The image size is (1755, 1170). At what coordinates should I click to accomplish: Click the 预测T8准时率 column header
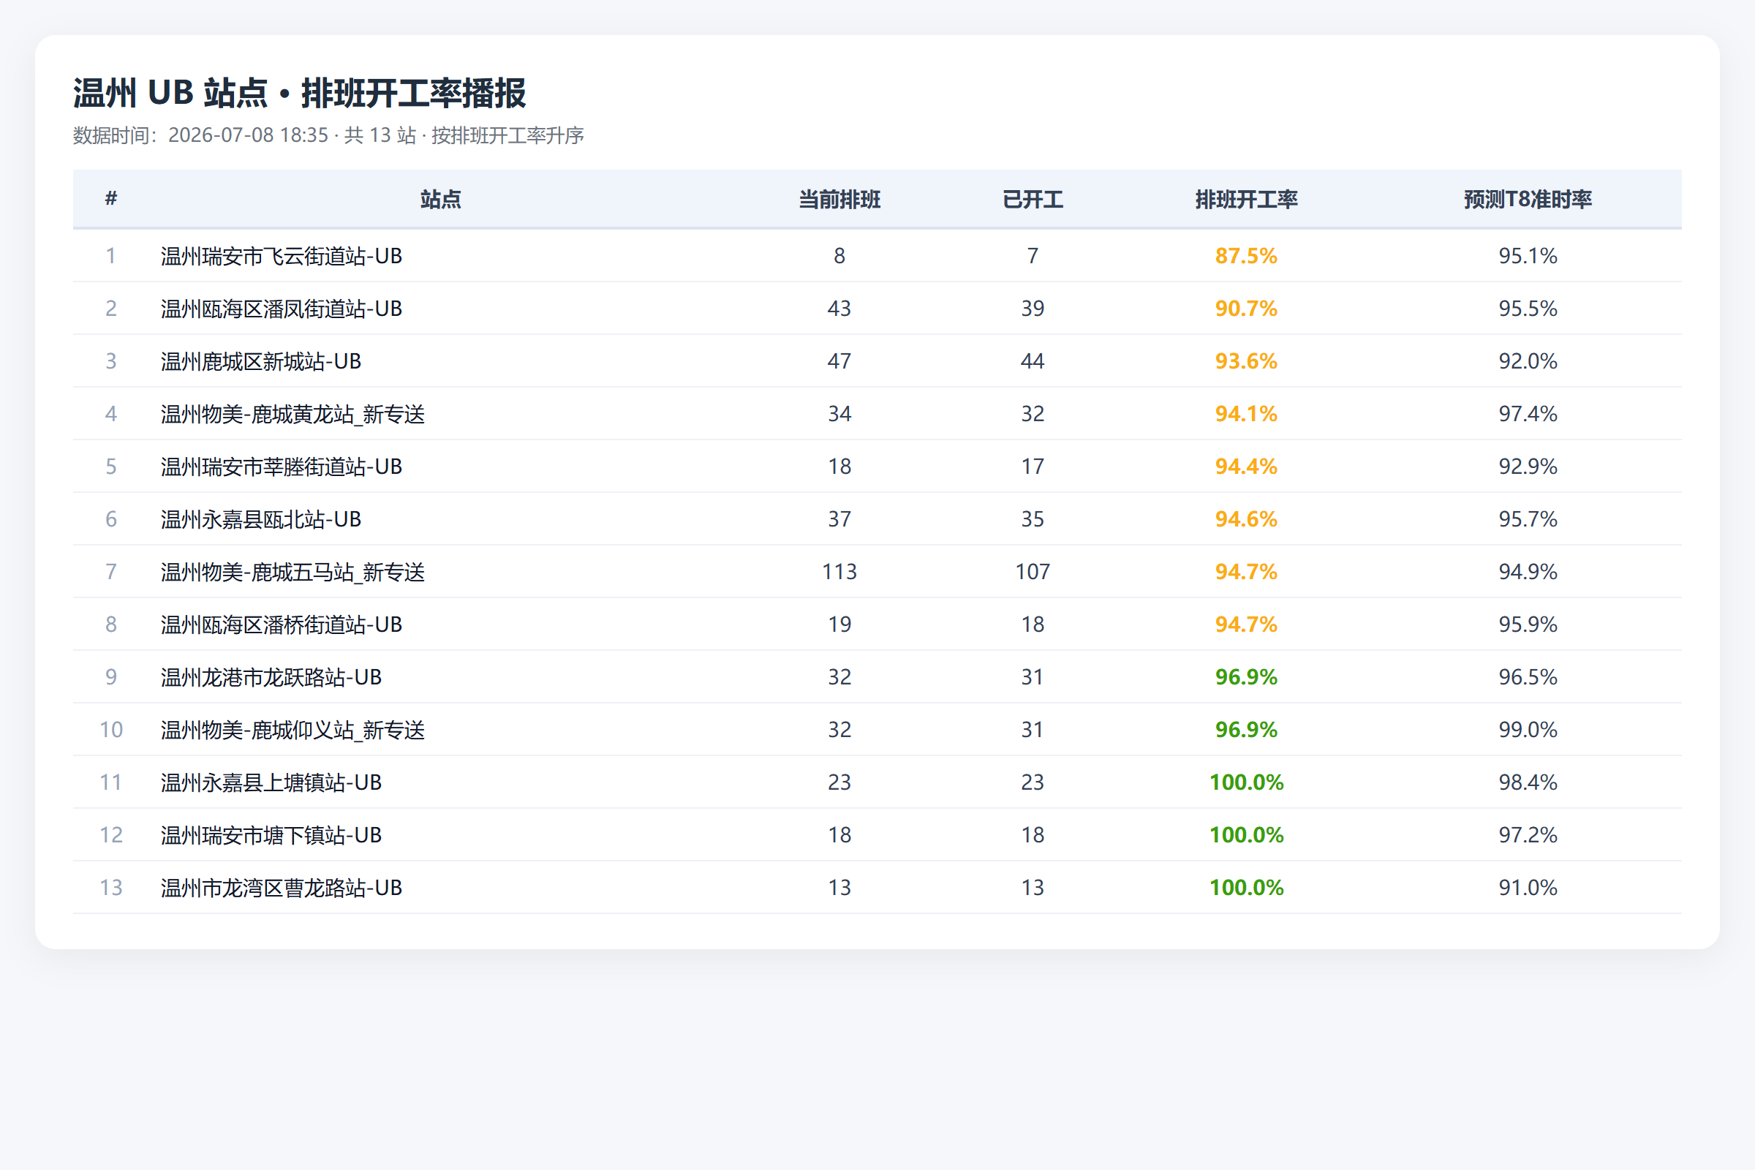(x=1528, y=199)
